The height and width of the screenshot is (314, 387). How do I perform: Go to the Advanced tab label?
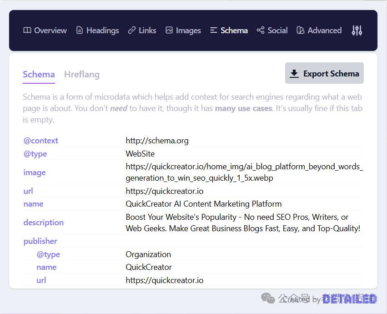pos(324,30)
